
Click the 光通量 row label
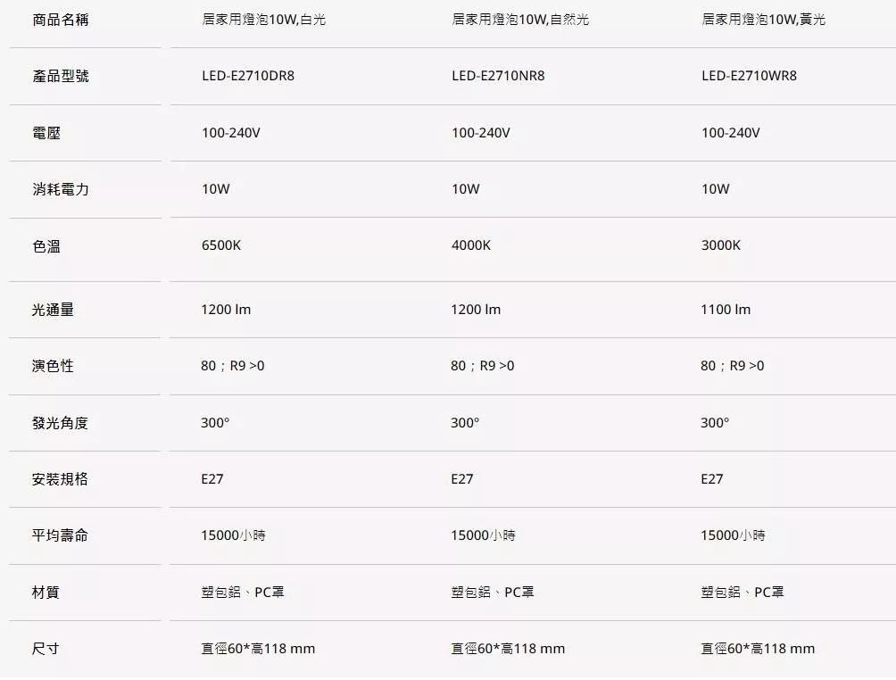point(53,310)
